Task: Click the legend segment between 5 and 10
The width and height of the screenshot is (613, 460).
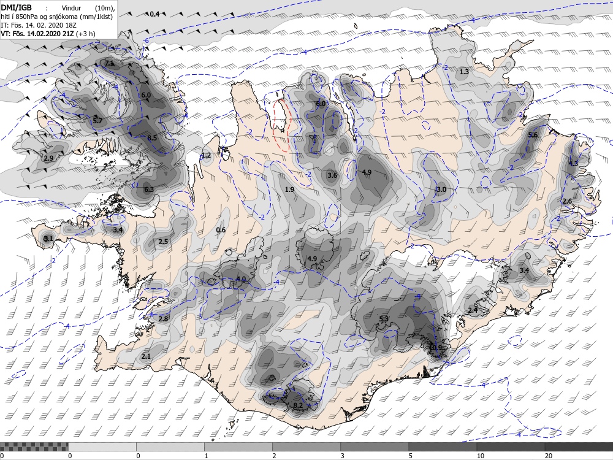Action: [443, 447]
